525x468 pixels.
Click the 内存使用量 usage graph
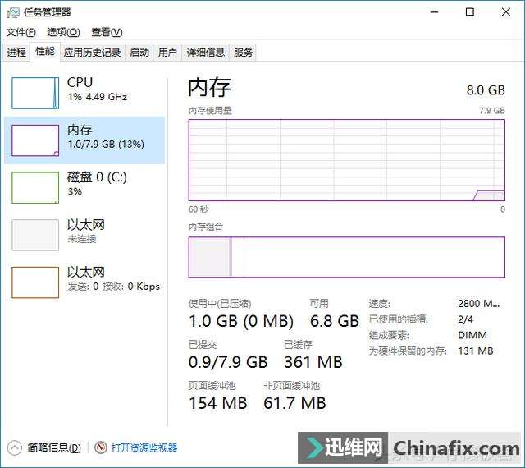tap(346, 160)
